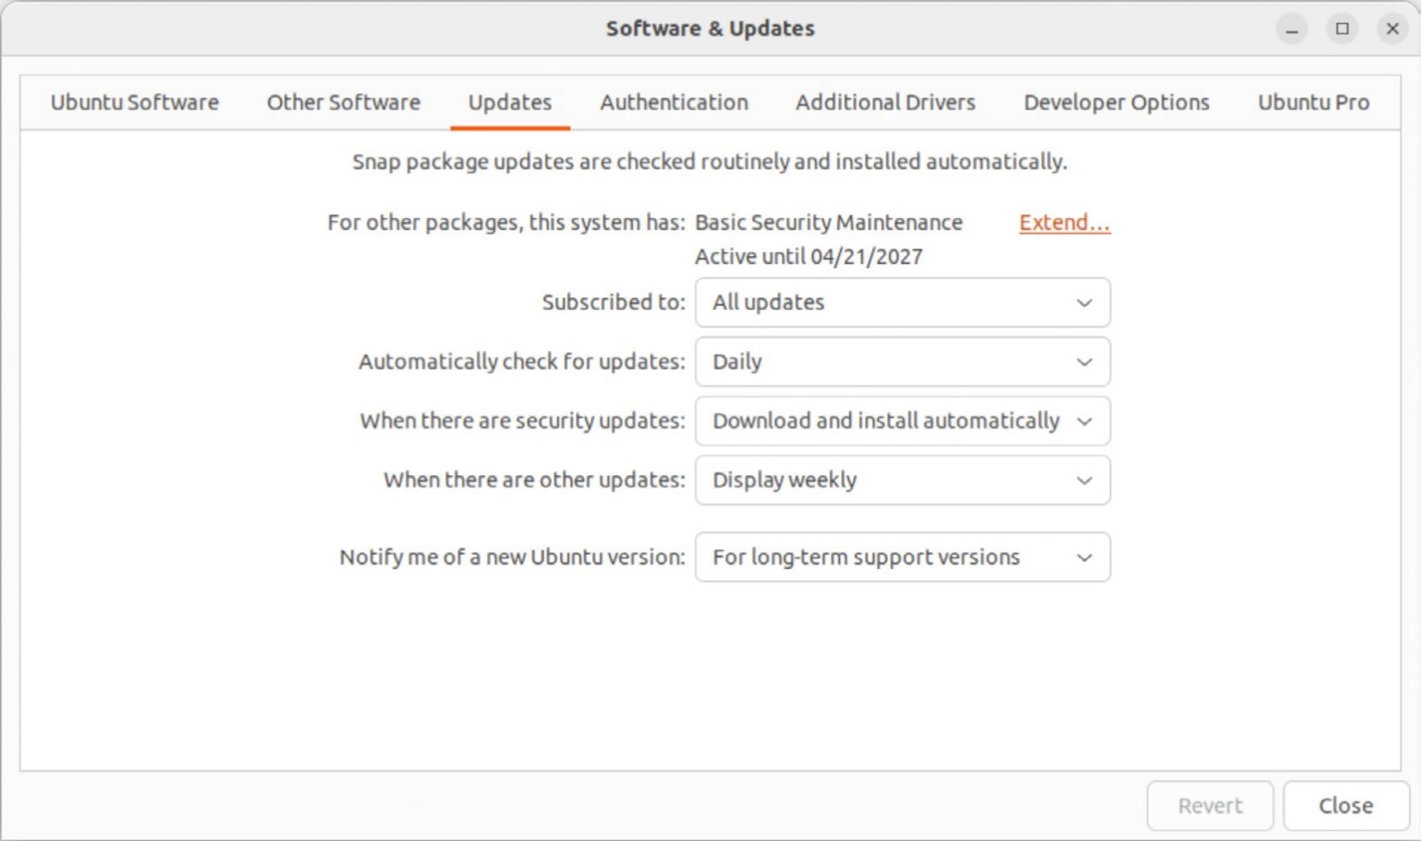Go to the Authentication tab
Image resolution: width=1421 pixels, height=841 pixels.
pos(673,103)
